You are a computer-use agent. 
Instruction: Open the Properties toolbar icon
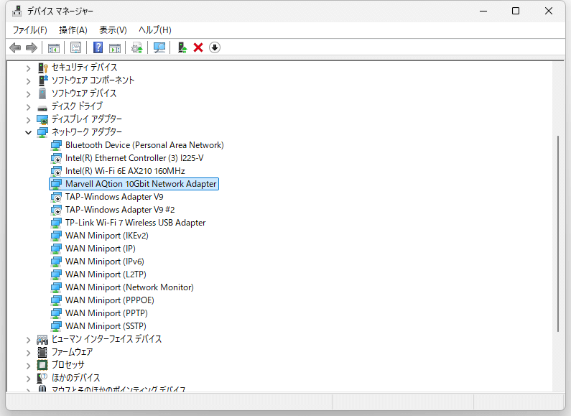75,47
